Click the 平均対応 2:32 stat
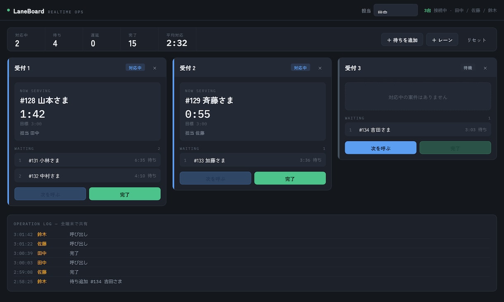Screen dimensions: 504x302 [177, 40]
